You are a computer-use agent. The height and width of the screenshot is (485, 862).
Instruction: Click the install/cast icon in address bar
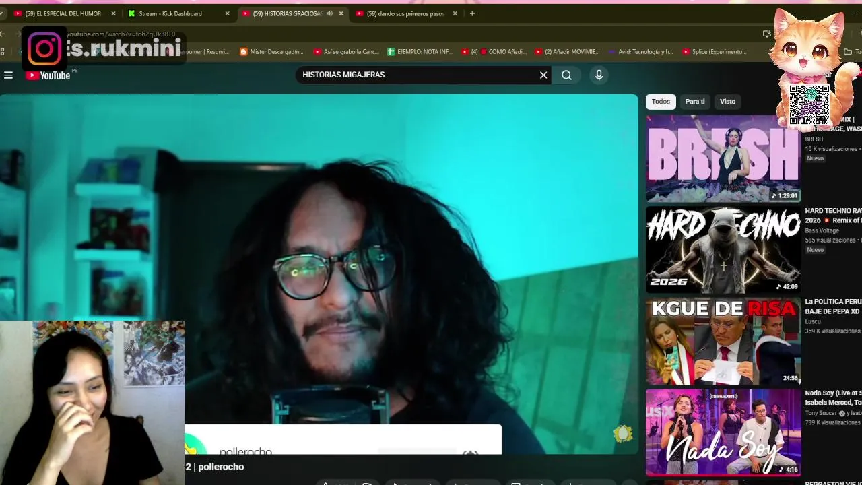click(766, 34)
